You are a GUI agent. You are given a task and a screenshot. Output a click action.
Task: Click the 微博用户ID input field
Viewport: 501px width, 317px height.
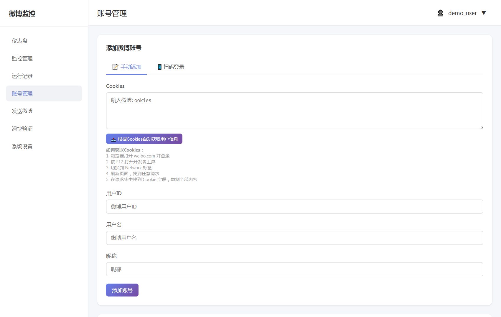pos(294,207)
